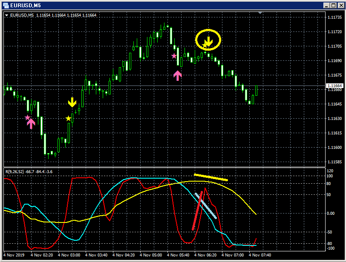The width and height of the screenshot is (346, 262).
Task: Click indicator scale value -100
Action: click(x=330, y=248)
